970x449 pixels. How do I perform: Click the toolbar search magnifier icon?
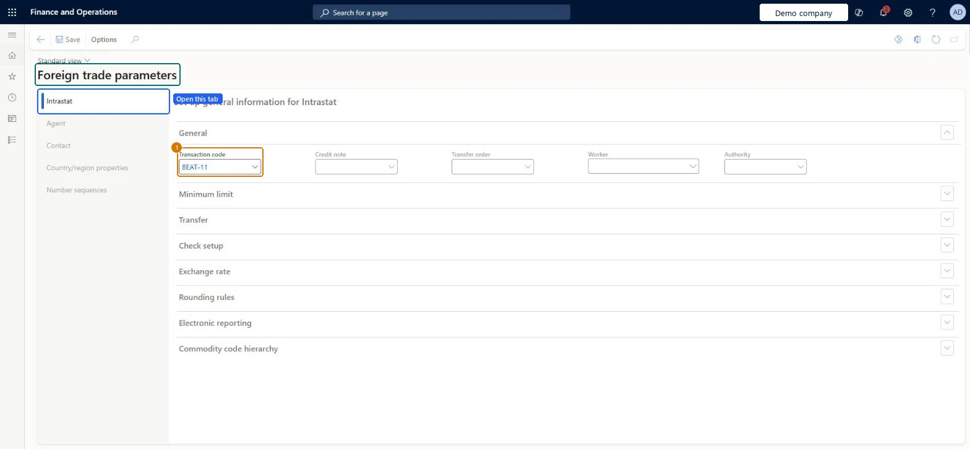(x=135, y=40)
